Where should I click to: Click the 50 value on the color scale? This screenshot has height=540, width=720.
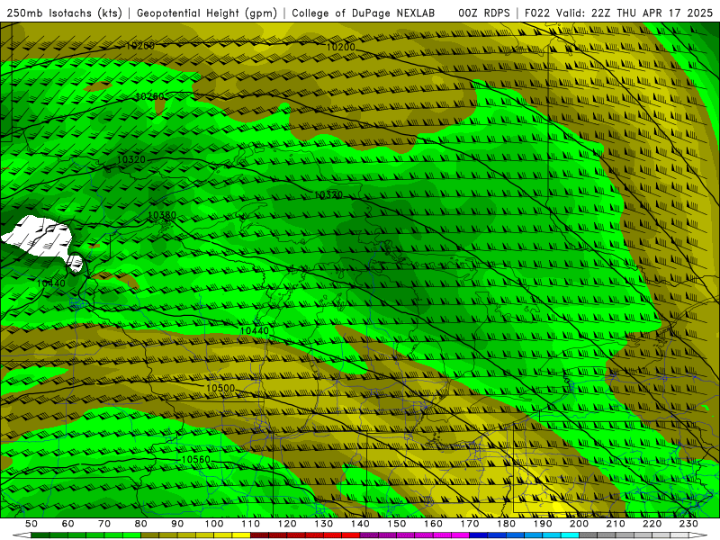tap(31, 524)
